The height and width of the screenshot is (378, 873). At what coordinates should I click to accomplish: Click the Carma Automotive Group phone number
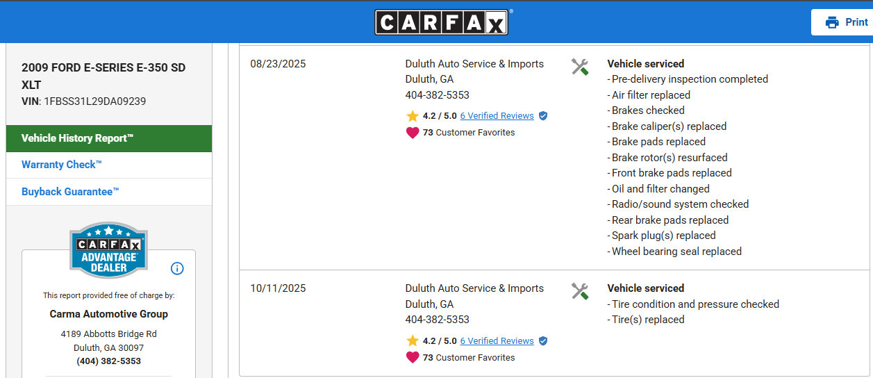click(108, 361)
